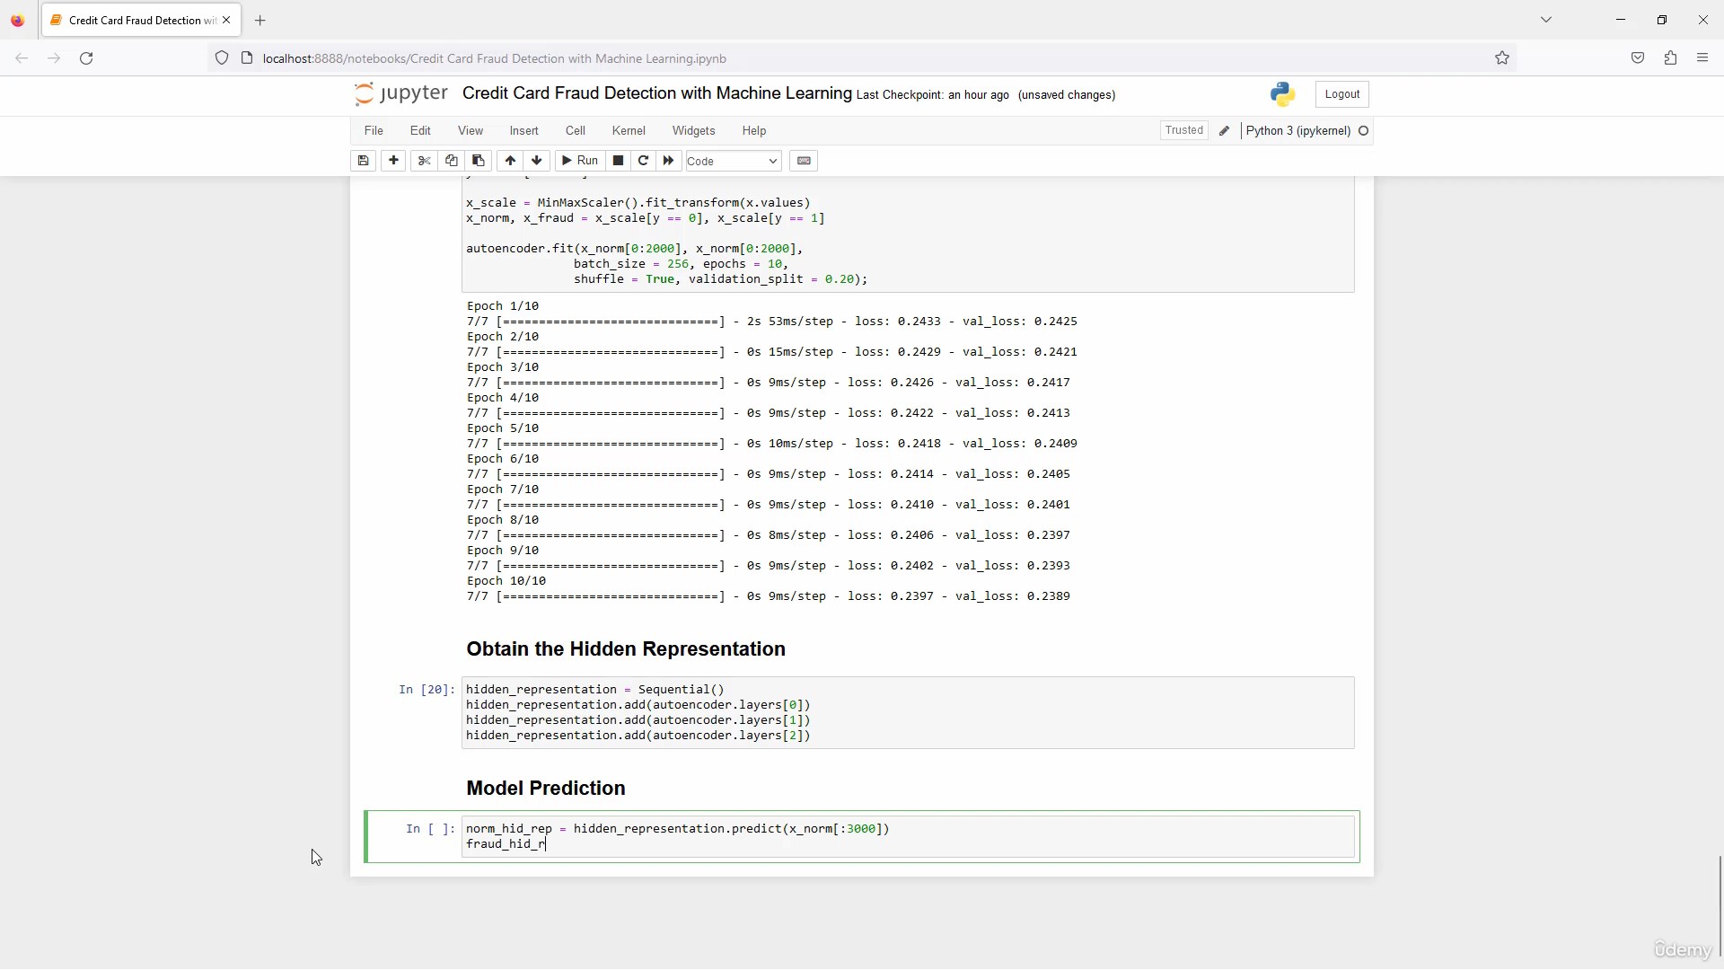Restart the kernel with the circular arrow icon
1724x970 pixels.
[643, 161]
